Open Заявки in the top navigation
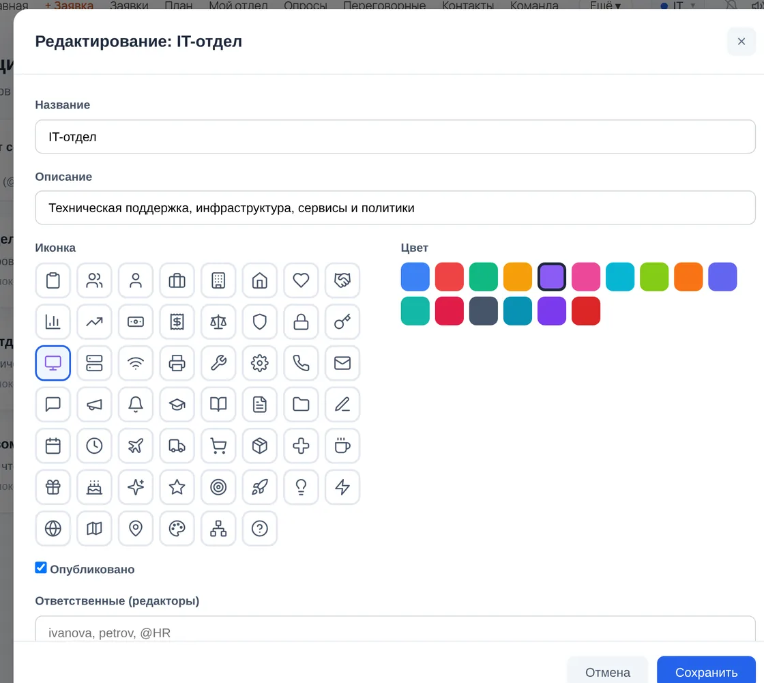This screenshot has width=764, height=683. [x=129, y=5]
